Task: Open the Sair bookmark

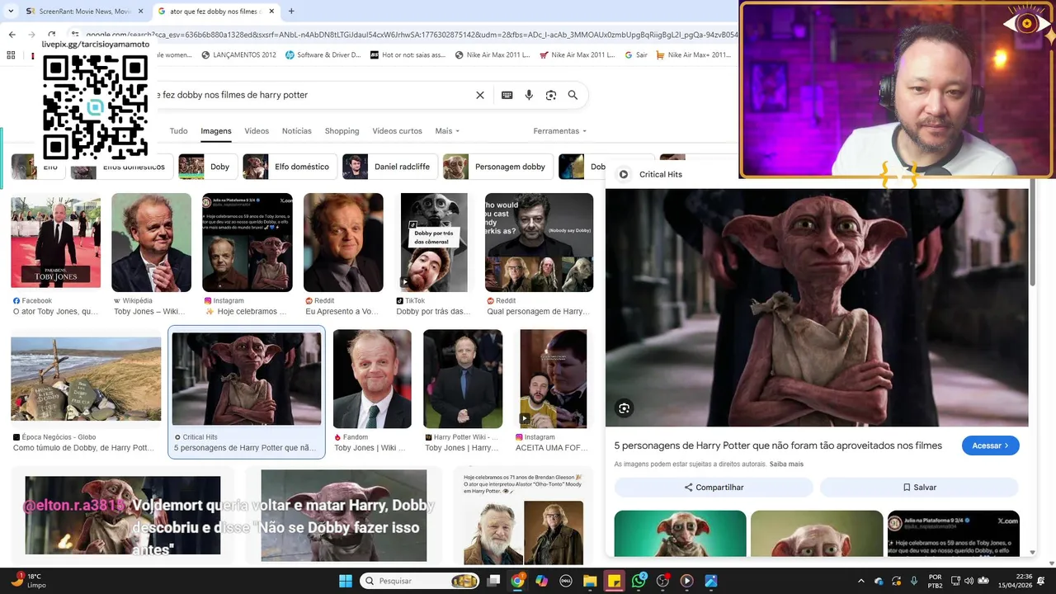Action: point(636,55)
